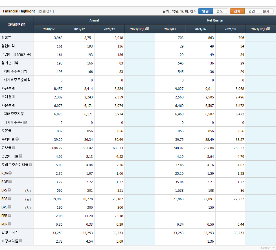Image resolution: width=276 pixels, height=250 pixels.
Task: Open help icon next to ROA
Action: point(10,173)
